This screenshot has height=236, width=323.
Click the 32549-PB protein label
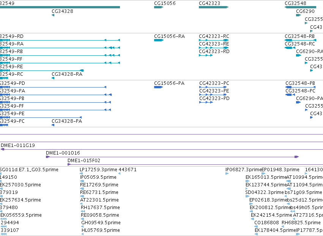(x=12, y=98)
